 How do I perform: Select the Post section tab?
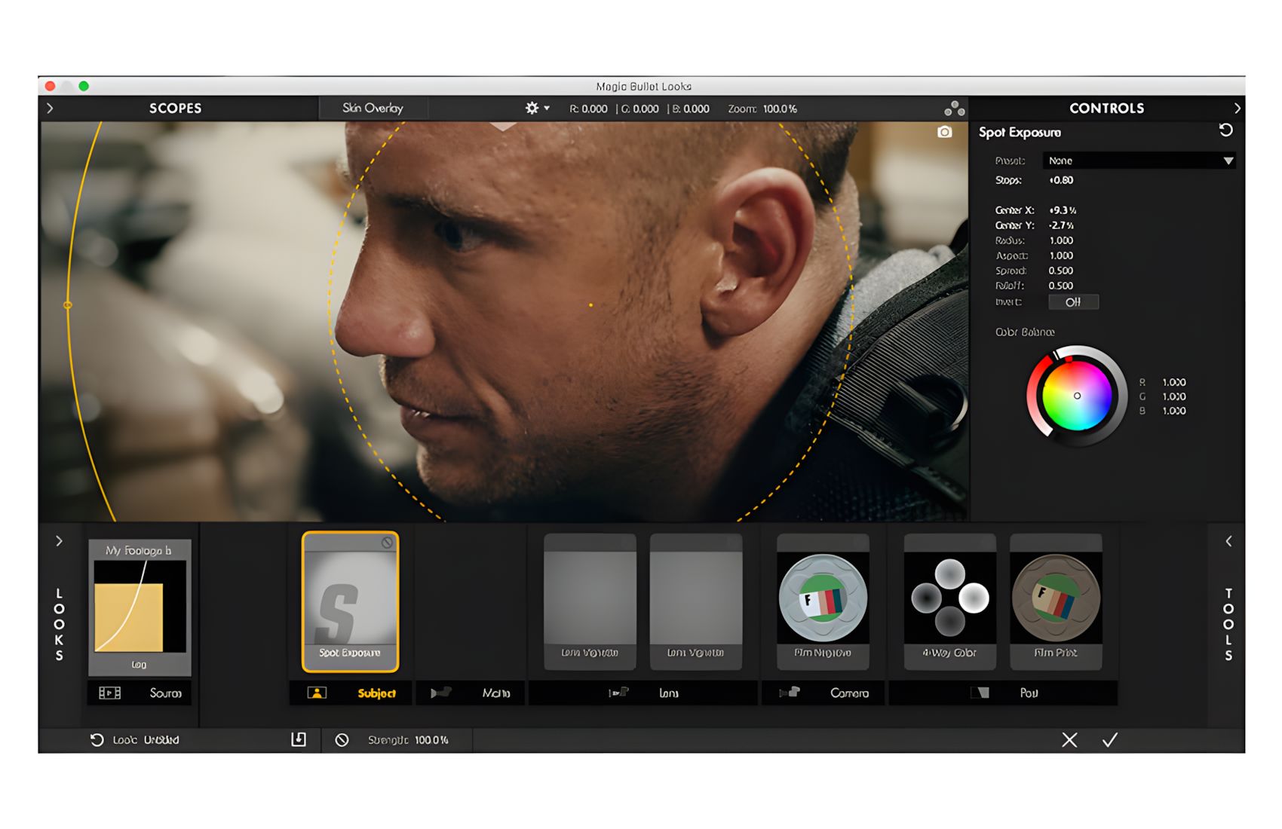1003,693
